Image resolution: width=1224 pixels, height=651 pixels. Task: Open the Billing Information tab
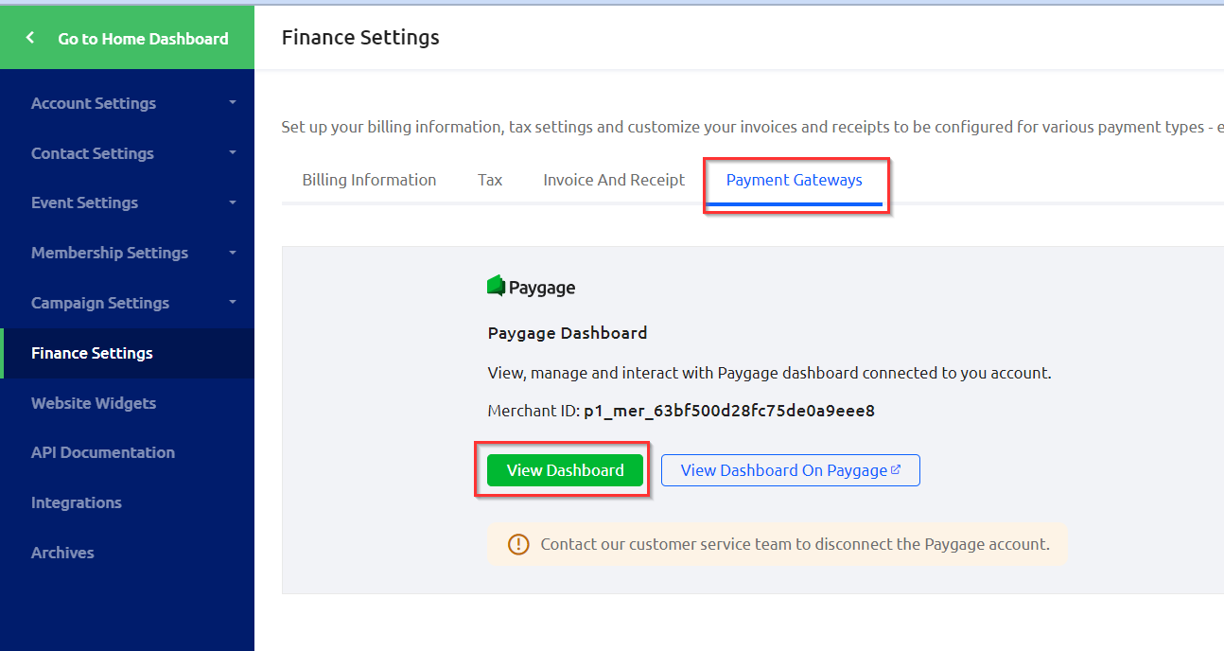click(x=369, y=180)
